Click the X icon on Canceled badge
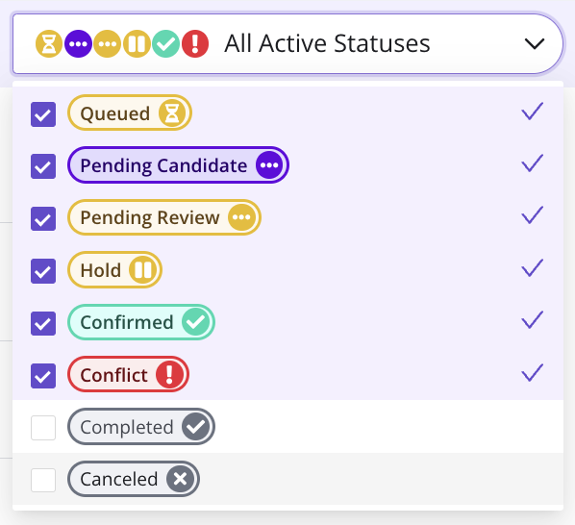This screenshot has width=575, height=525. tap(180, 479)
